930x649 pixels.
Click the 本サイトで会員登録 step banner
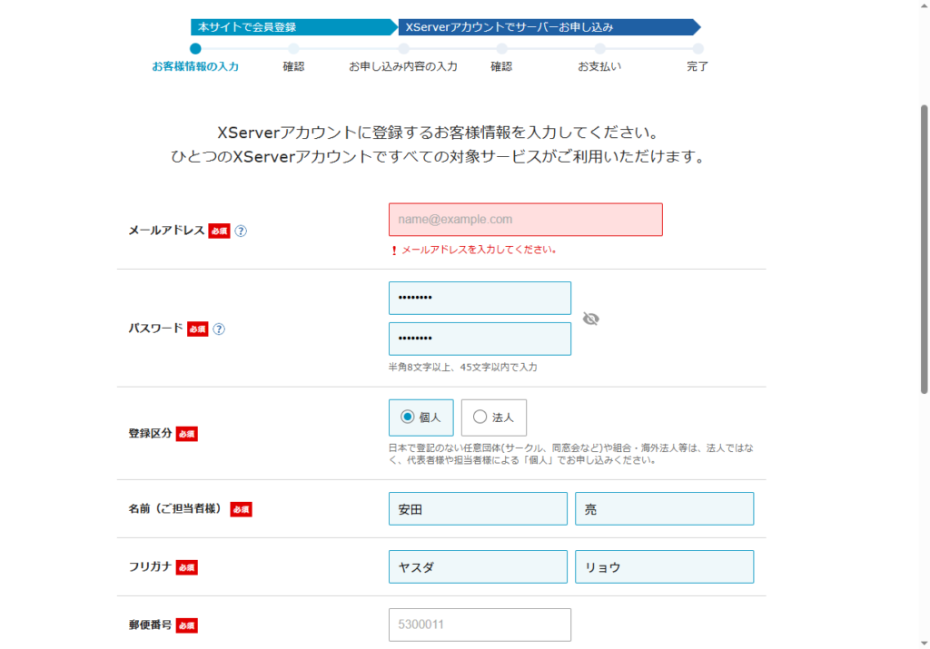[294, 27]
